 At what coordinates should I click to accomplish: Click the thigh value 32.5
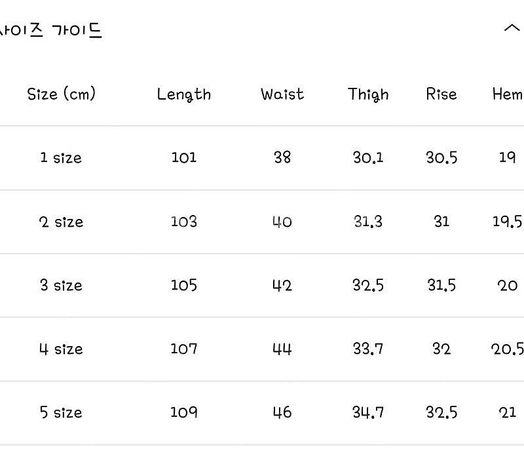point(368,285)
